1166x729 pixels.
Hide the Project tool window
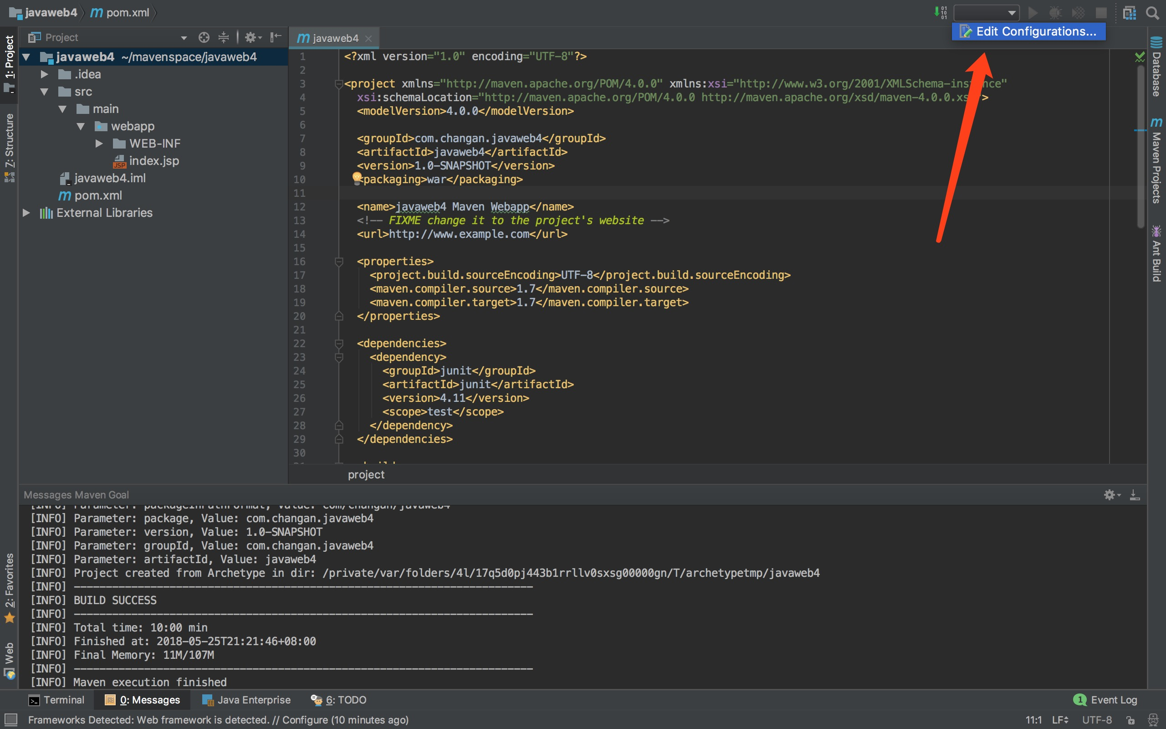[x=276, y=37]
